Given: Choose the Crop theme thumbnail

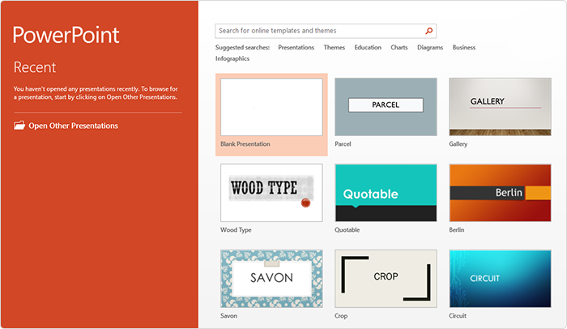Looking at the screenshot, I should click(386, 279).
